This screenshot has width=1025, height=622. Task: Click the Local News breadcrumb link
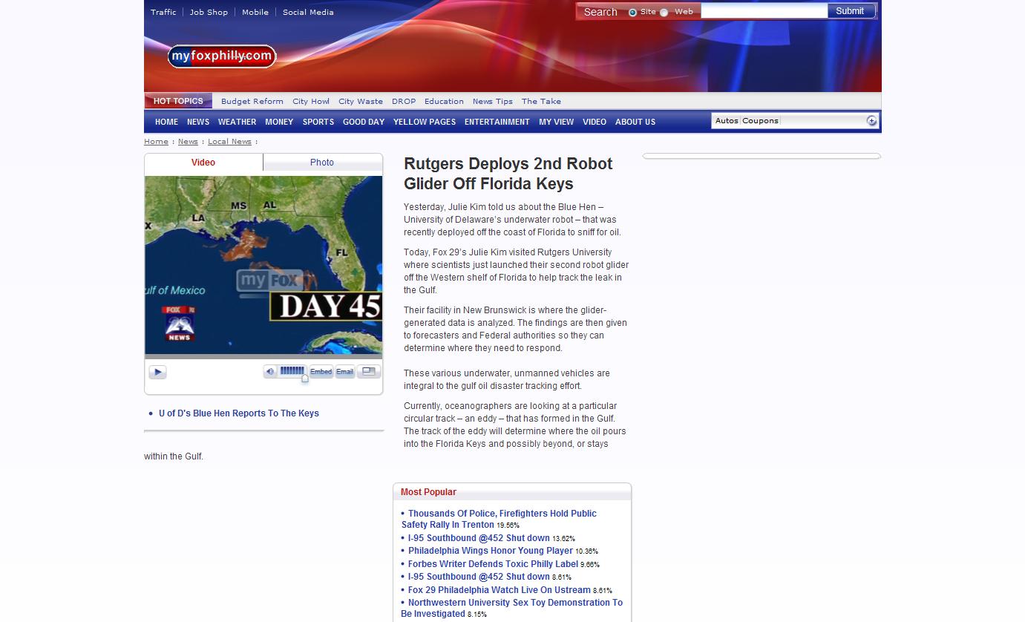point(229,141)
